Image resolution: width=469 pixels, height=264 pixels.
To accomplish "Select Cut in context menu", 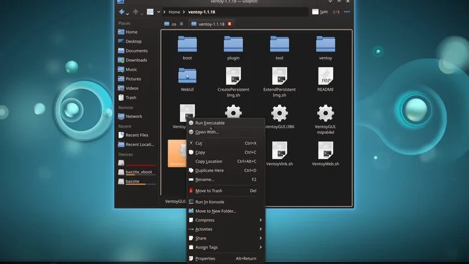I will (x=226, y=143).
